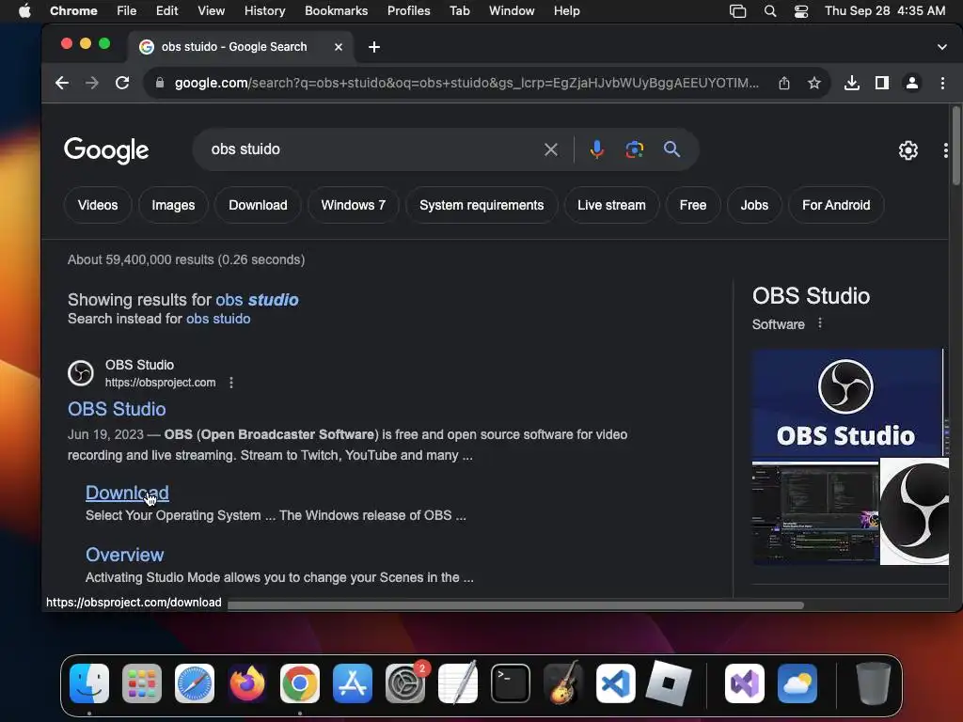This screenshot has height=722, width=963.
Task: Open the Overview sitelink
Action: coord(125,555)
